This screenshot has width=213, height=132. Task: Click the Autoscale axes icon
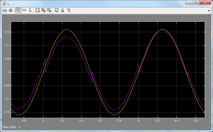coord(38,10)
